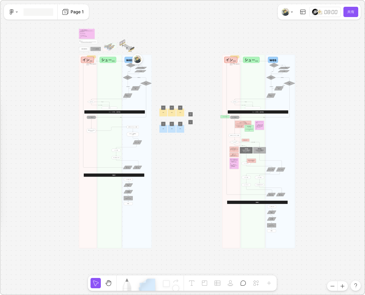Viewport: 365px width, 295px height.
Task: Select the square Shapes tool
Action: (x=166, y=283)
